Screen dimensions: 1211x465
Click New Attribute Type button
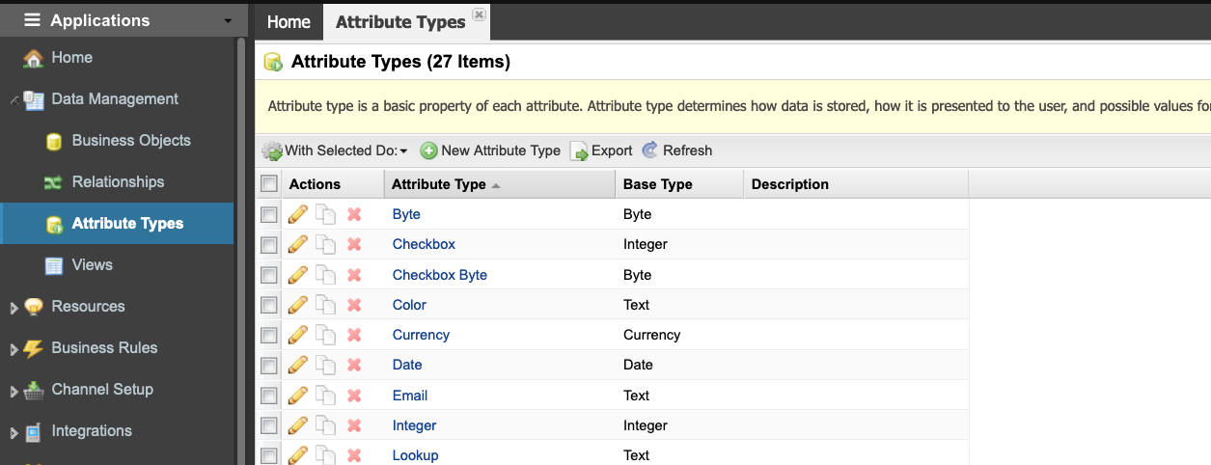pyautogui.click(x=490, y=150)
